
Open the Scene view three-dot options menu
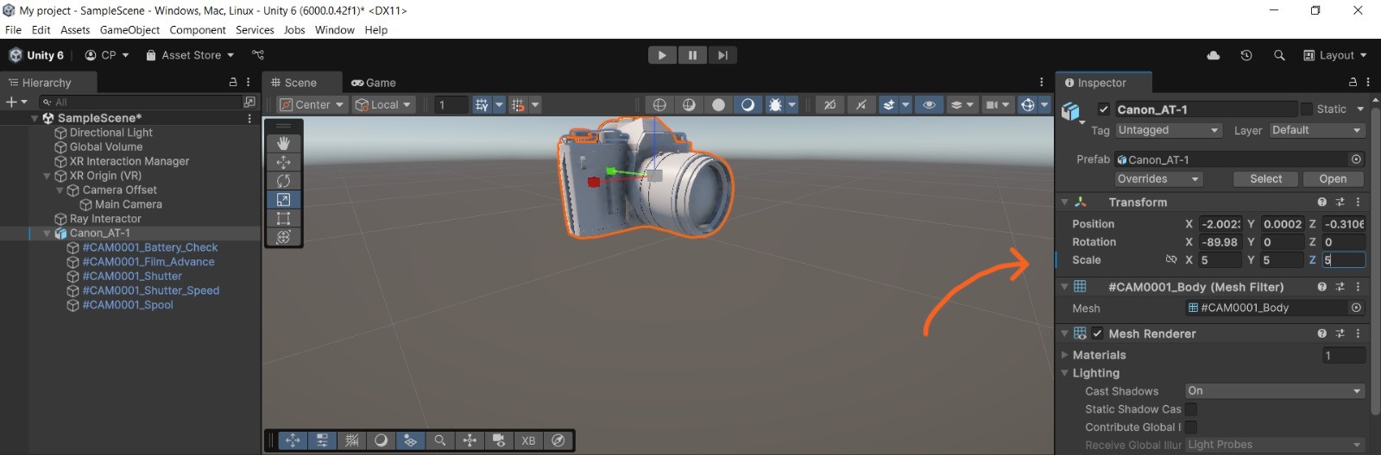[x=1042, y=83]
